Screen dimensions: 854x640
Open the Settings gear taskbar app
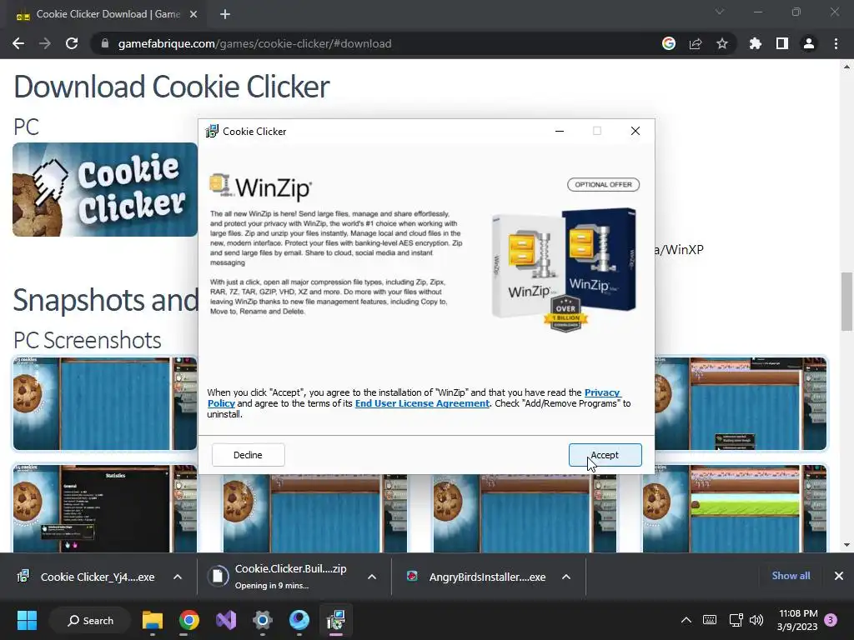263,620
